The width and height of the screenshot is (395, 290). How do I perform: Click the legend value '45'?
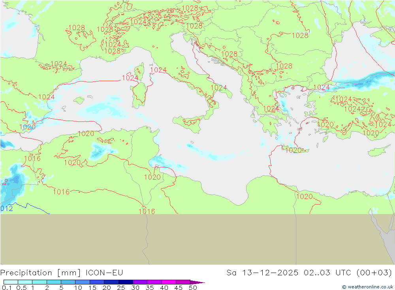[179, 288]
